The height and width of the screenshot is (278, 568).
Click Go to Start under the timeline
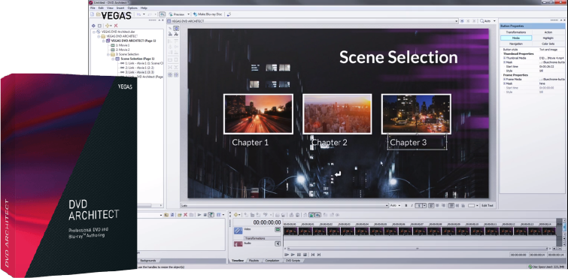[x=313, y=255]
